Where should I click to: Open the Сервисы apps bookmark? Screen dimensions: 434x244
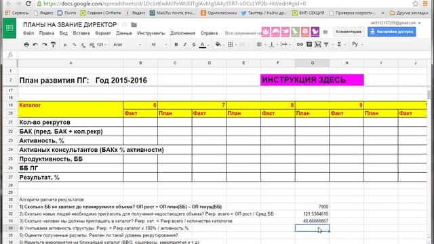click(x=17, y=13)
